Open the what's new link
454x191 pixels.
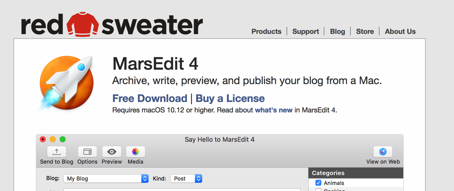pos(274,110)
